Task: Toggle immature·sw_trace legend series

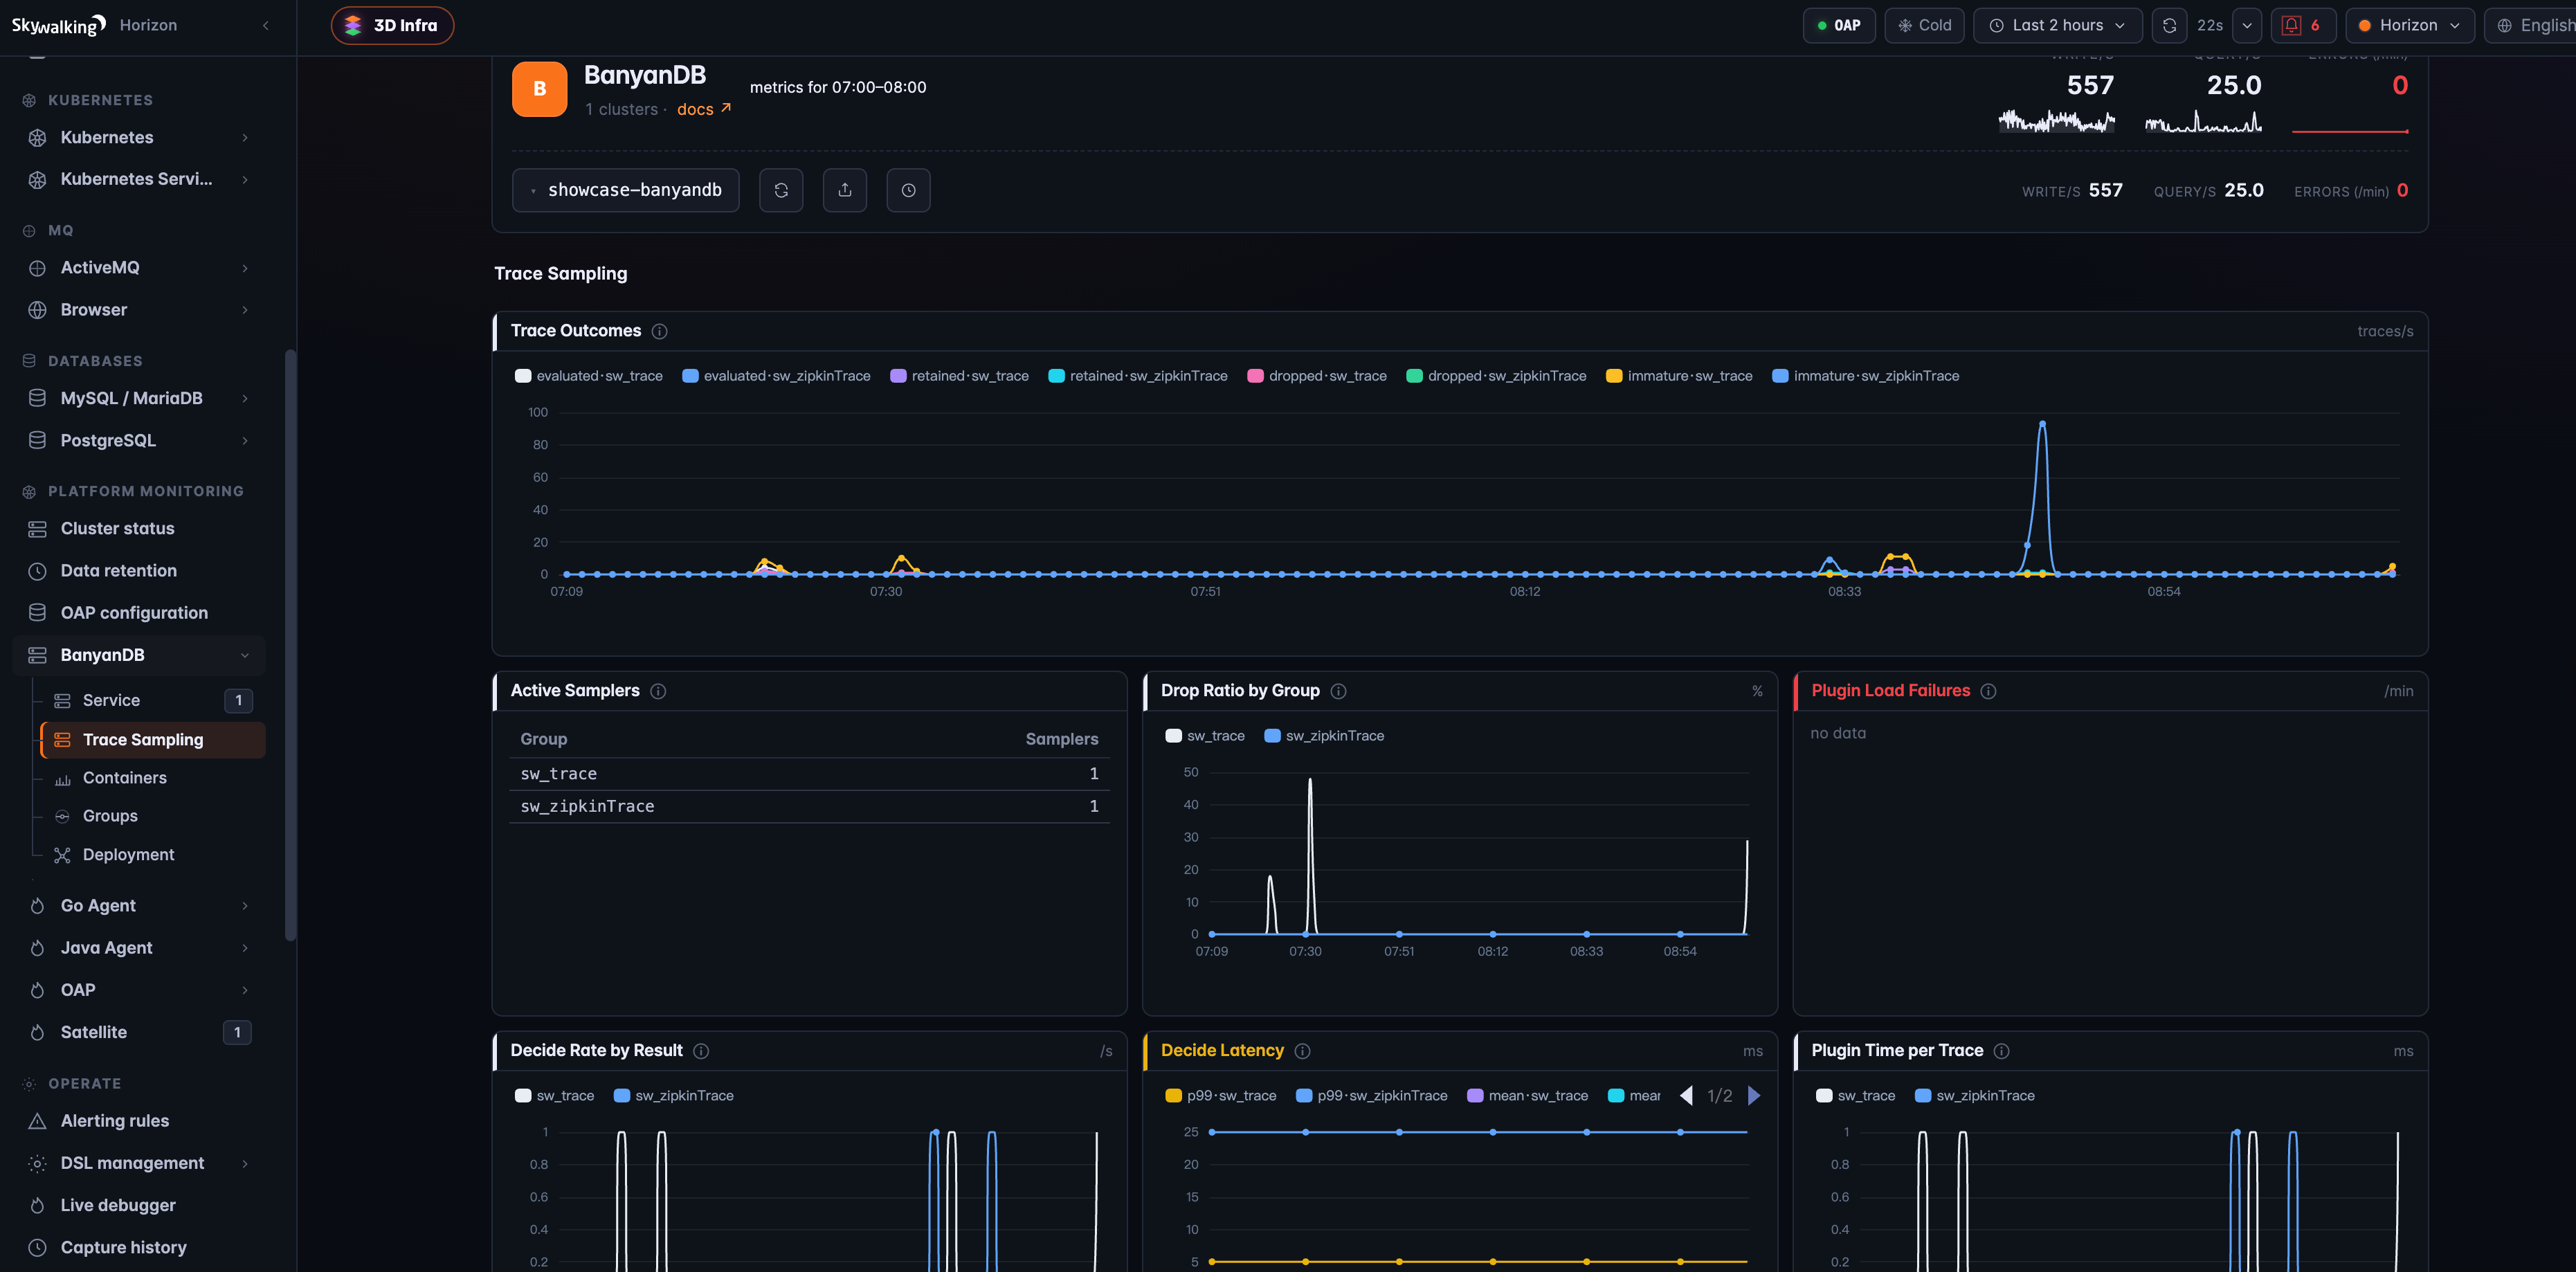Action: pyautogui.click(x=1679, y=376)
